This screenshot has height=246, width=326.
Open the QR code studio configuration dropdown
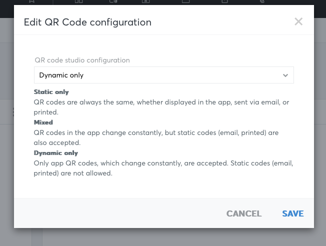point(164,75)
